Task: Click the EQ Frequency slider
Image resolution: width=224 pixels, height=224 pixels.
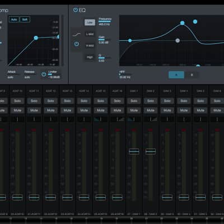Action: click(105, 21)
